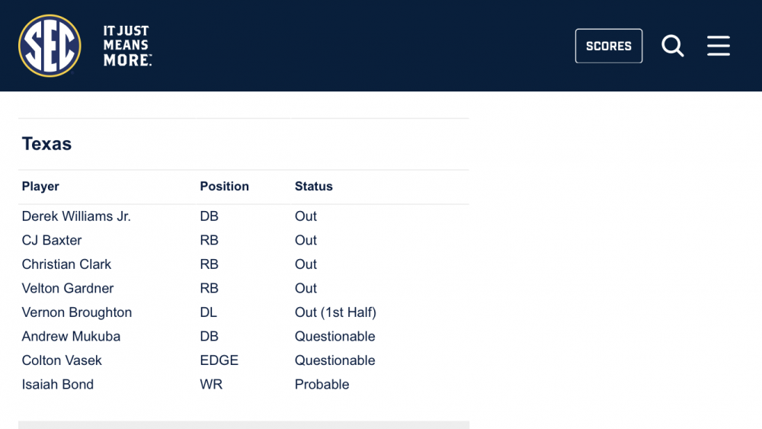Click Vernon Broughton's name
Screen dimensions: 762x429
[77, 312]
